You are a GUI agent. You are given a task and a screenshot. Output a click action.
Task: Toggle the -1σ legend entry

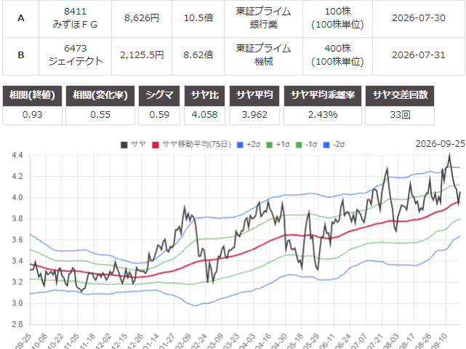point(306,145)
